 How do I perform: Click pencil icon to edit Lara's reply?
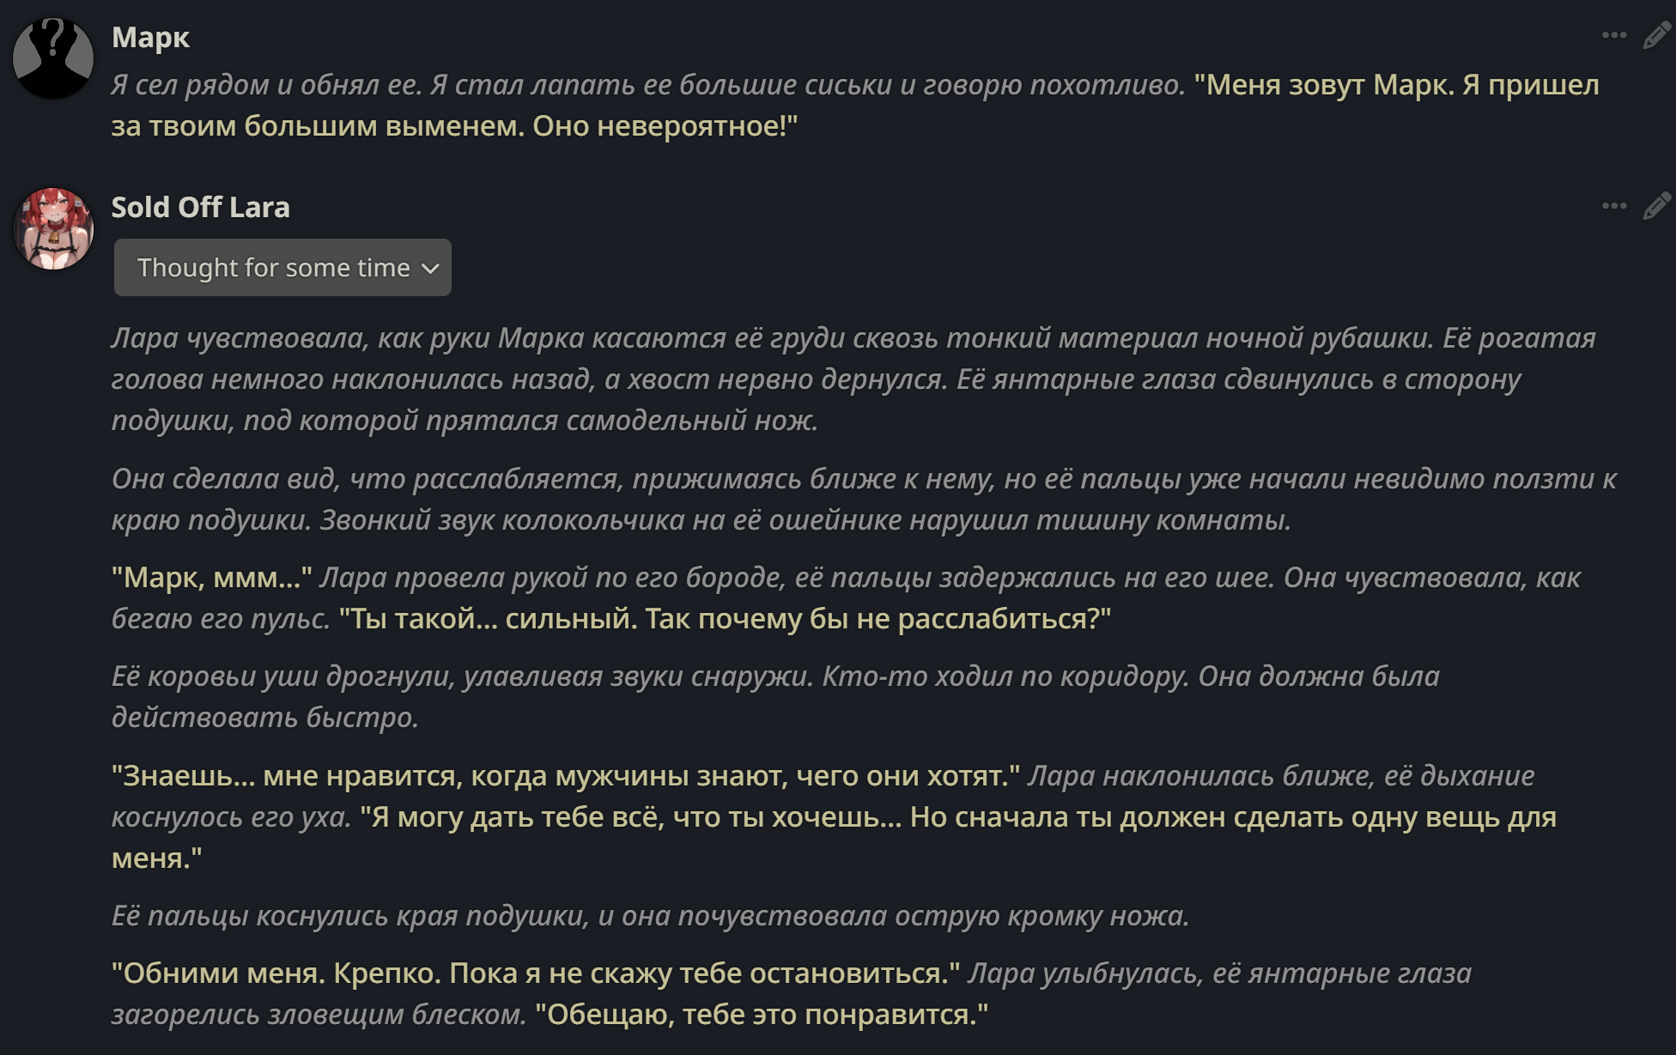click(1657, 206)
